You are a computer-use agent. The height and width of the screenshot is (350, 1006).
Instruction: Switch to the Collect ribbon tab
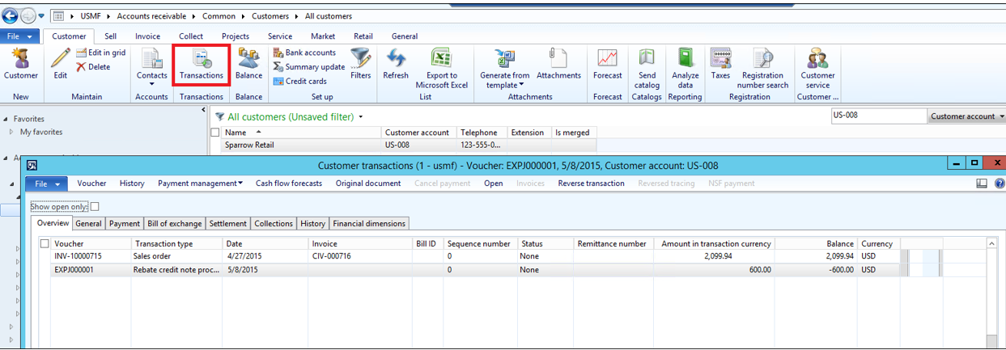click(x=191, y=36)
